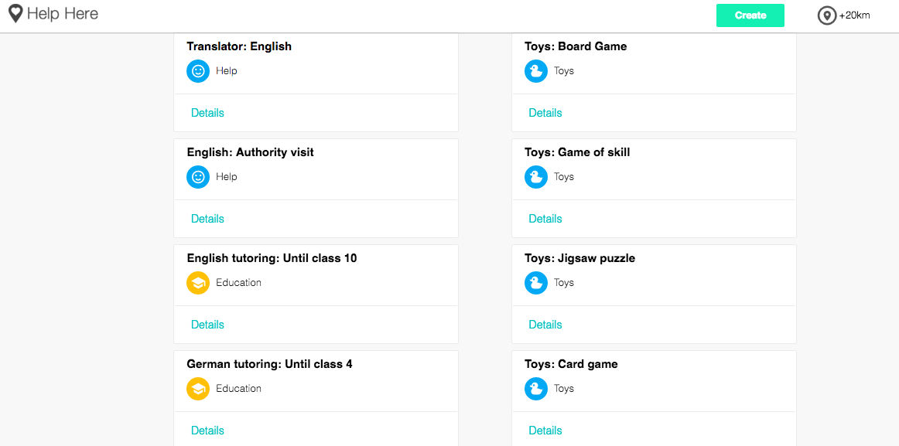View Details of Toys: Jigsaw puzzle
The width and height of the screenshot is (899, 446).
coord(545,325)
